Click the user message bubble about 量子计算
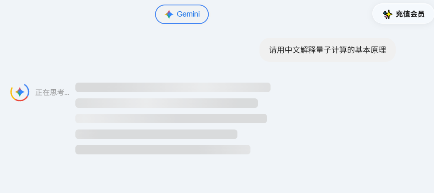 [x=327, y=50]
